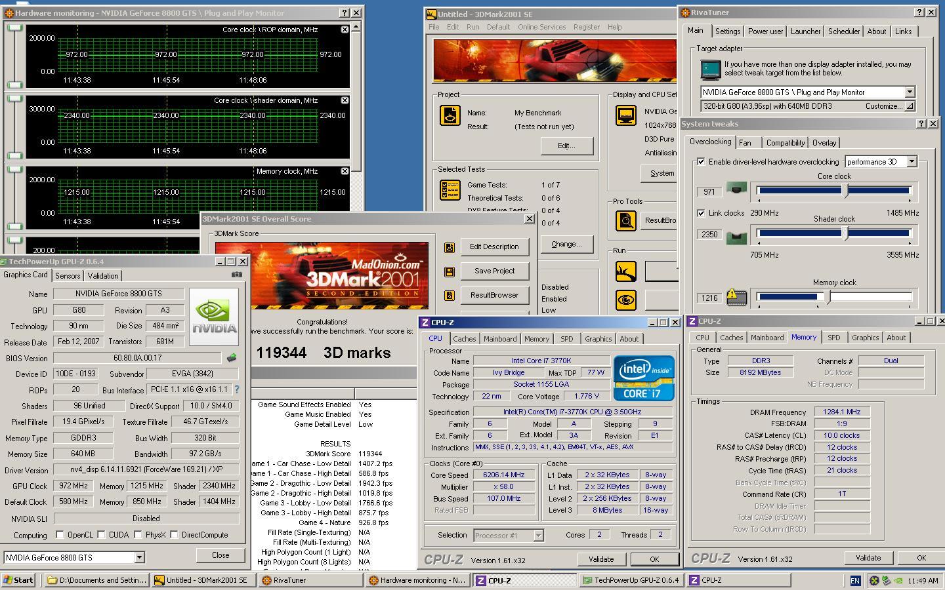
Task: Click the Edit... button in Project section
Action: pos(566,146)
